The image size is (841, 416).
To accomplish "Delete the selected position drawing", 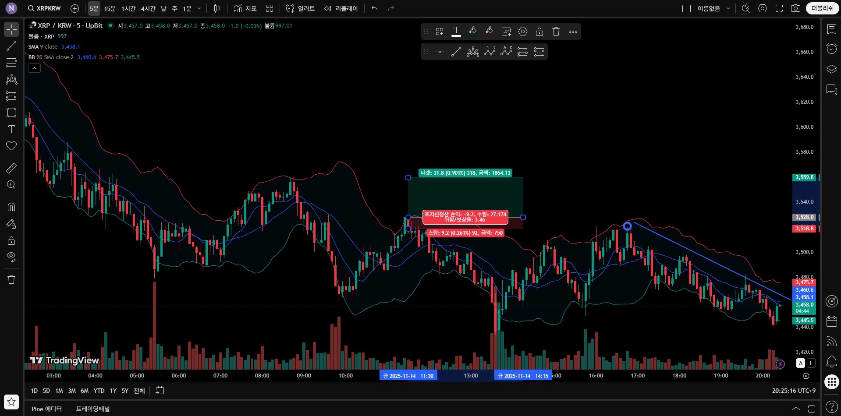I will pos(556,32).
